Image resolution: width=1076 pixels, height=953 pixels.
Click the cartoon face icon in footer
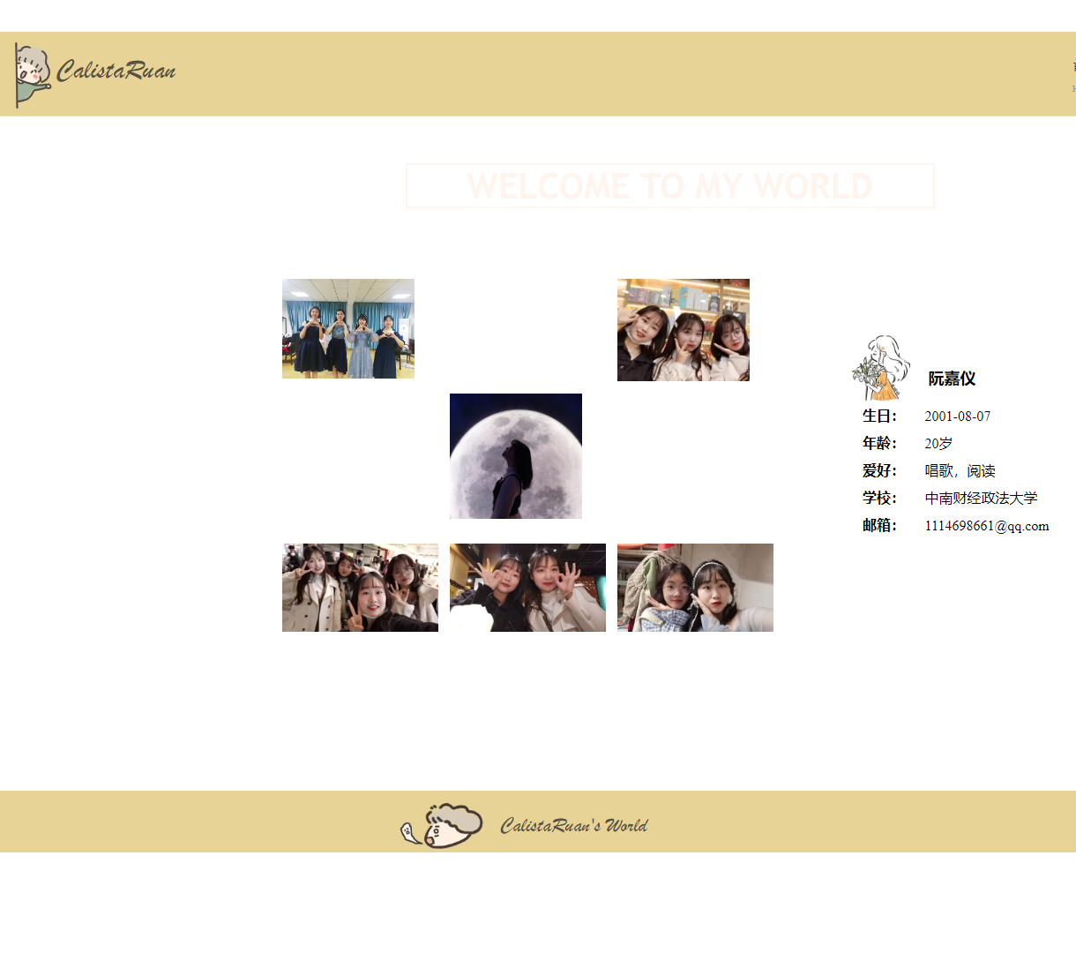click(x=442, y=826)
